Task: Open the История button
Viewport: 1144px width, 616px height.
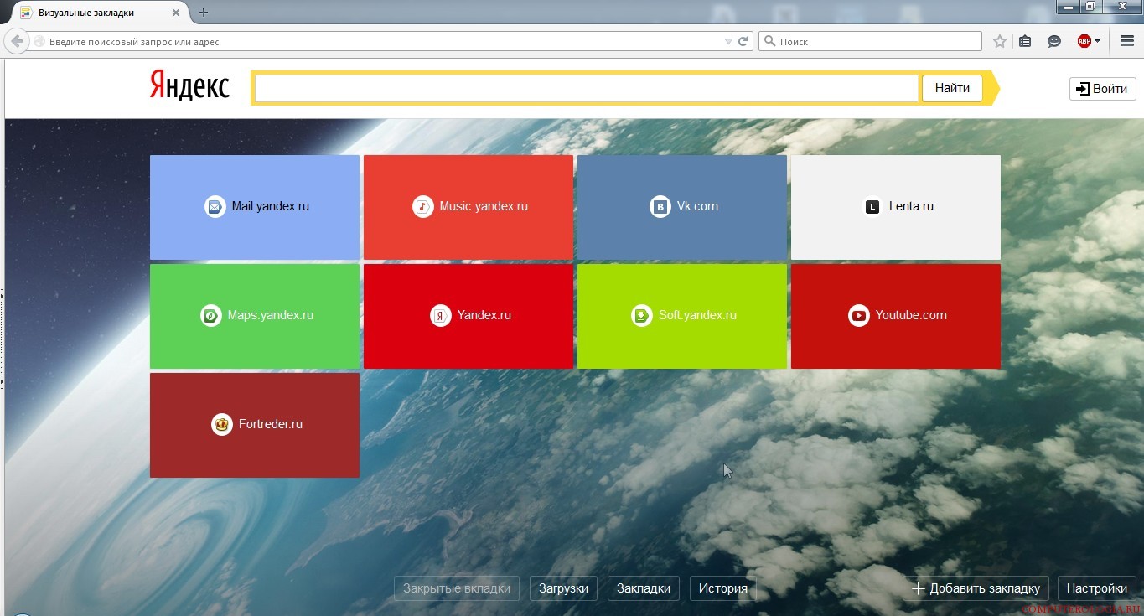Action: click(x=723, y=588)
